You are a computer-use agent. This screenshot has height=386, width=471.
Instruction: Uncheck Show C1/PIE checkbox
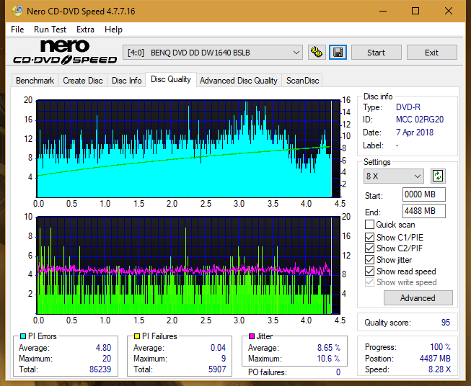click(369, 237)
